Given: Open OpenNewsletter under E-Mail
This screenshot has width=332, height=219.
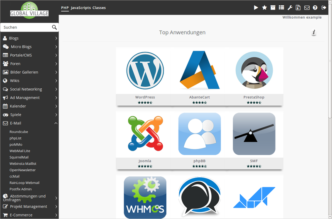Looking at the screenshot, I should tap(22, 170).
